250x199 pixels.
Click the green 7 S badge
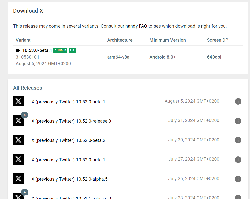pyautogui.click(x=72, y=50)
